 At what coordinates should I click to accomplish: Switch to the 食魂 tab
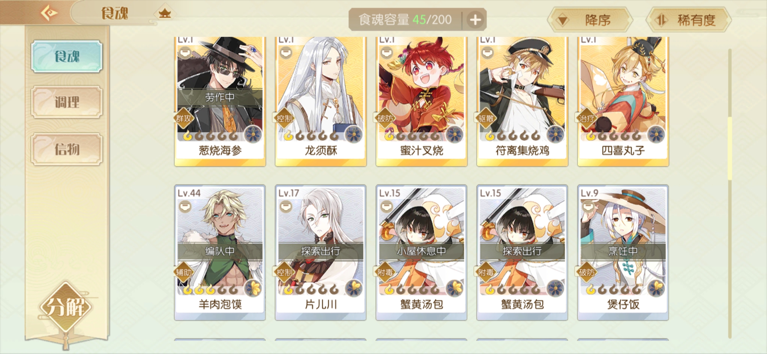point(67,56)
